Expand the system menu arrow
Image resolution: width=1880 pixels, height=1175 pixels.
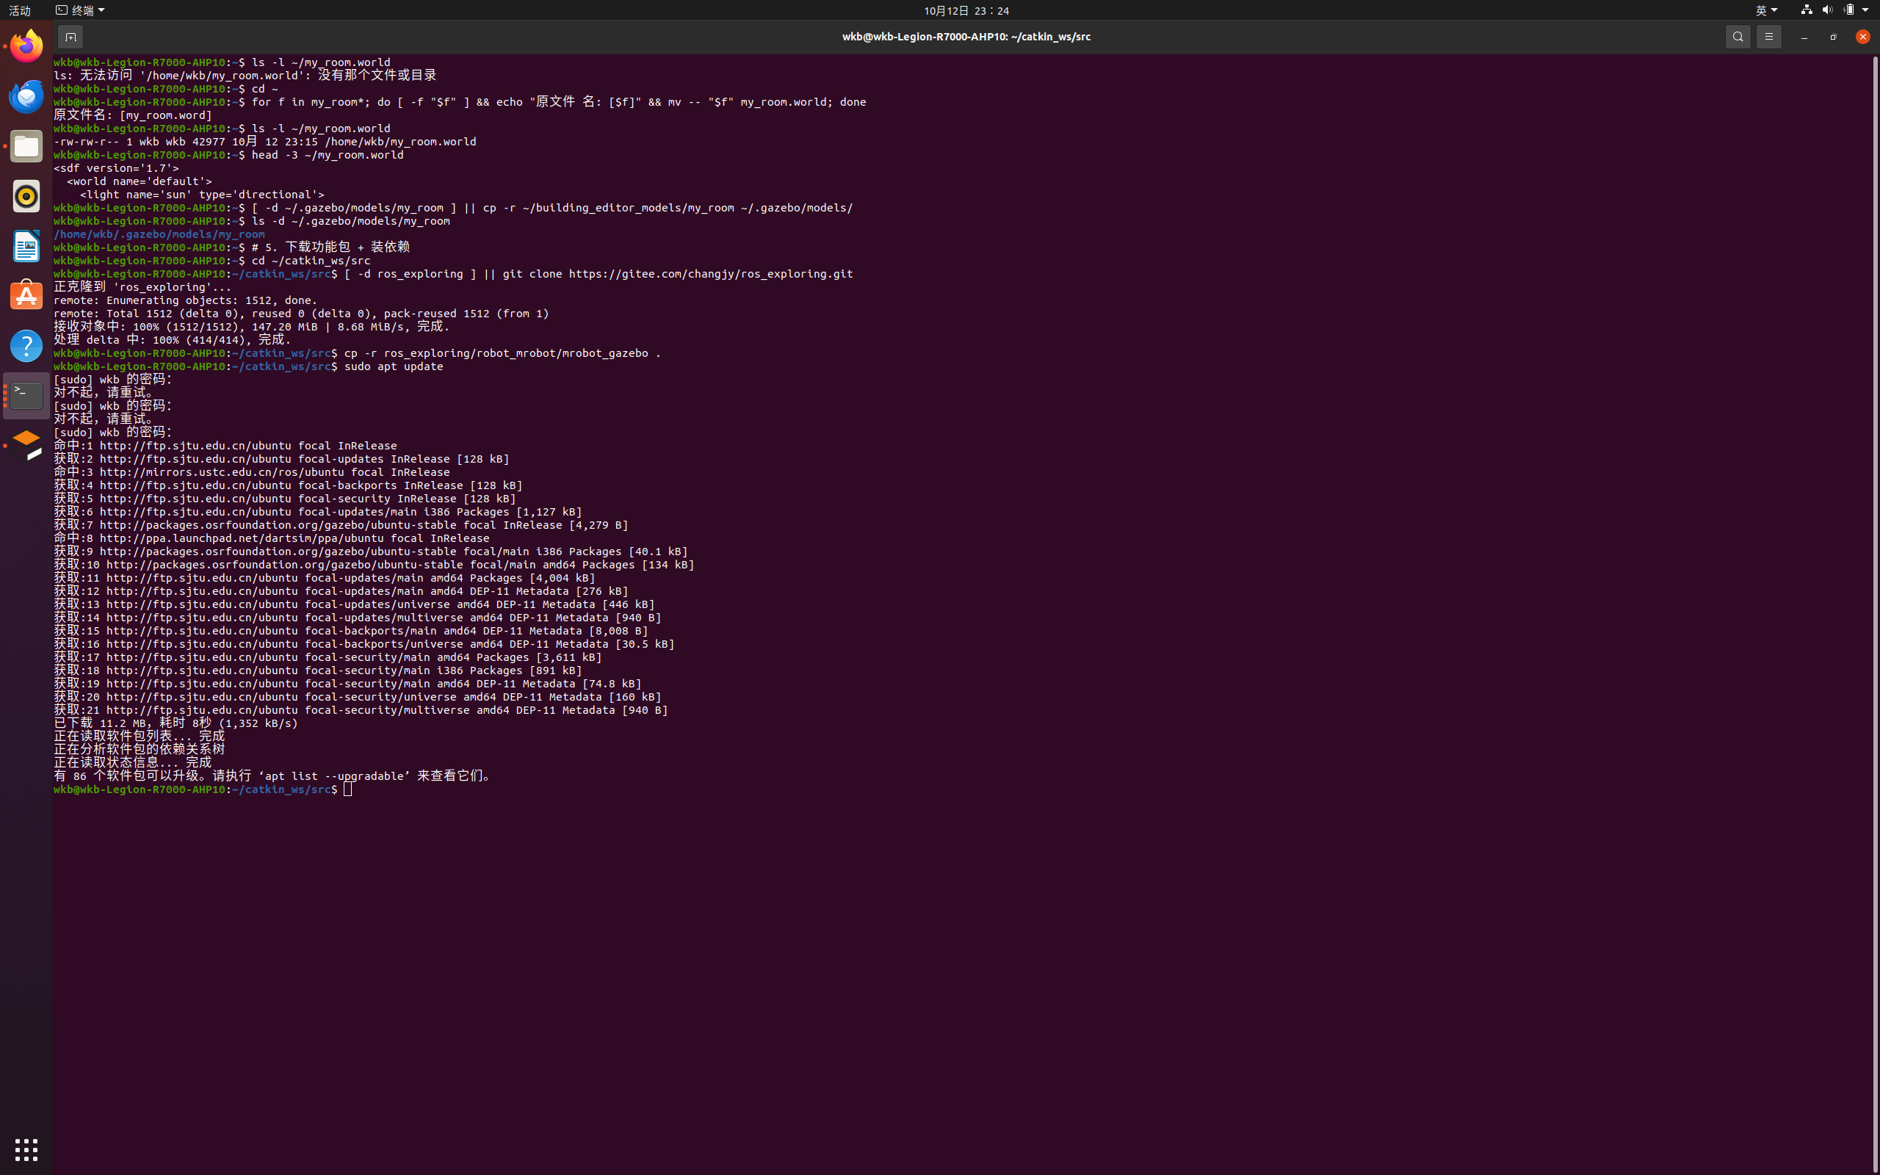[1866, 10]
